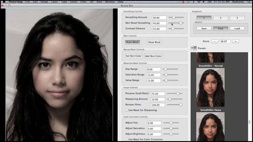The width and height of the screenshot is (253, 142).
Task: Click the Hue Range value field
Action: click(x=154, y=69)
